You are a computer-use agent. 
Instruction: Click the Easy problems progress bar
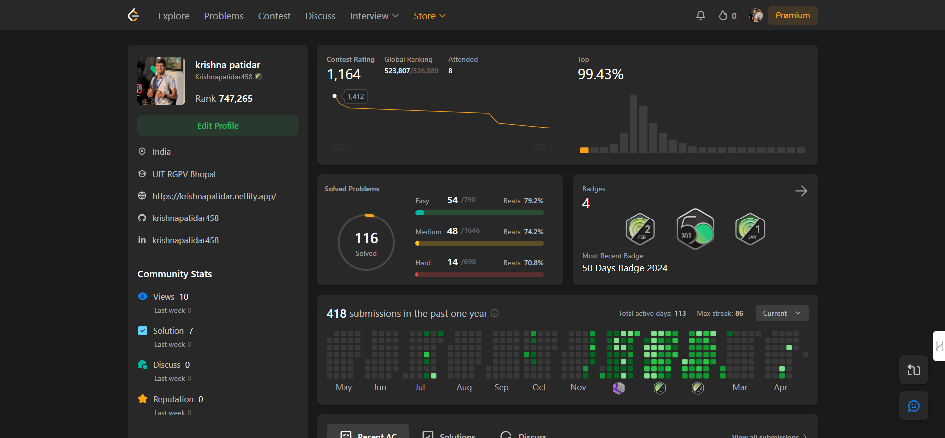479,213
